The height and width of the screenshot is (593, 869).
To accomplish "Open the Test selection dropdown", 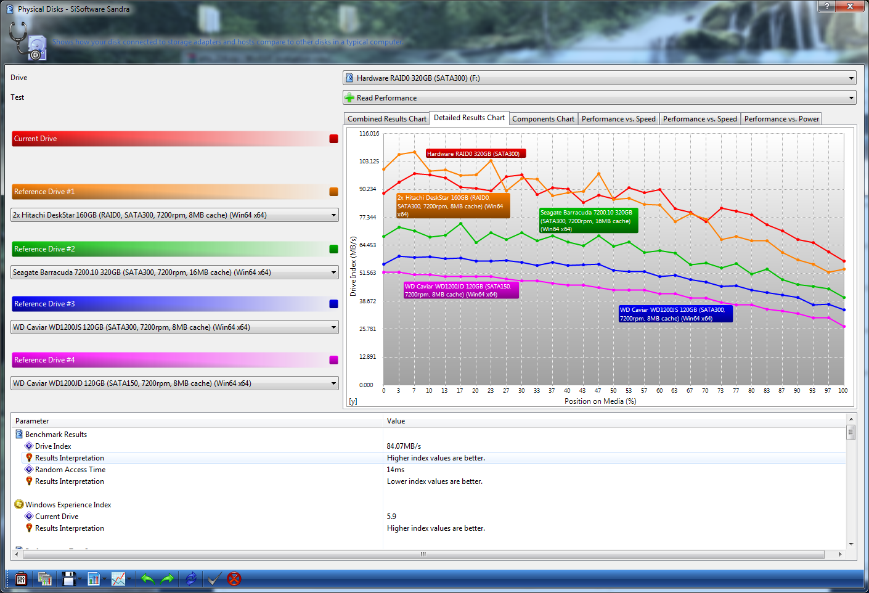I will [x=600, y=98].
